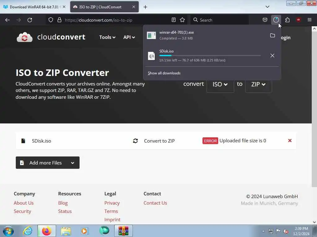Open Windows Explorer from the taskbar
317x237 pixels.
[66, 231]
